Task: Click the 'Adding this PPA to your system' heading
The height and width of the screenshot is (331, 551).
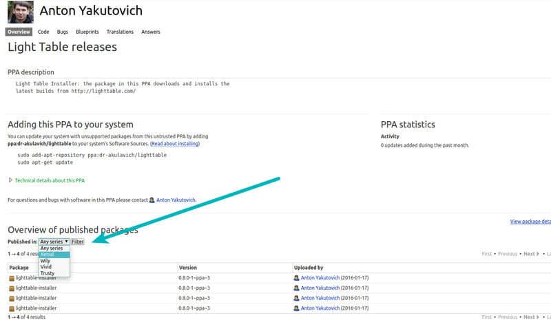Action: (x=71, y=125)
